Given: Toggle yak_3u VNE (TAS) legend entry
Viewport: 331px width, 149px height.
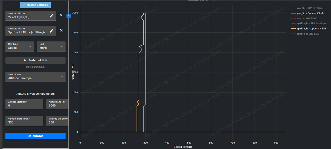Looking at the screenshot, I should (309, 18).
